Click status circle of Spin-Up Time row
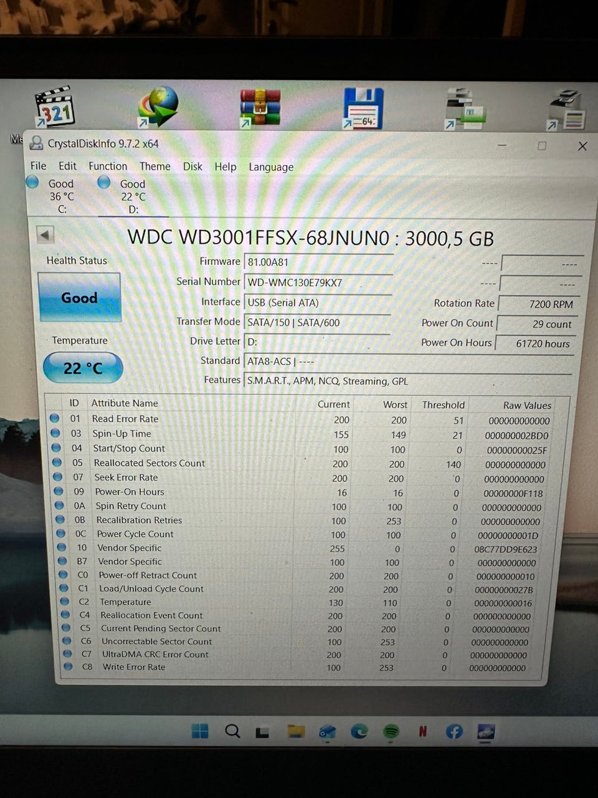This screenshot has height=798, width=598. pos(55,433)
